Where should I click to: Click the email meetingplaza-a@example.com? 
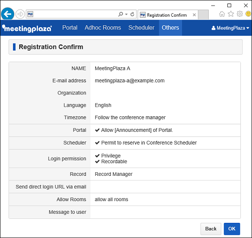click(130, 81)
